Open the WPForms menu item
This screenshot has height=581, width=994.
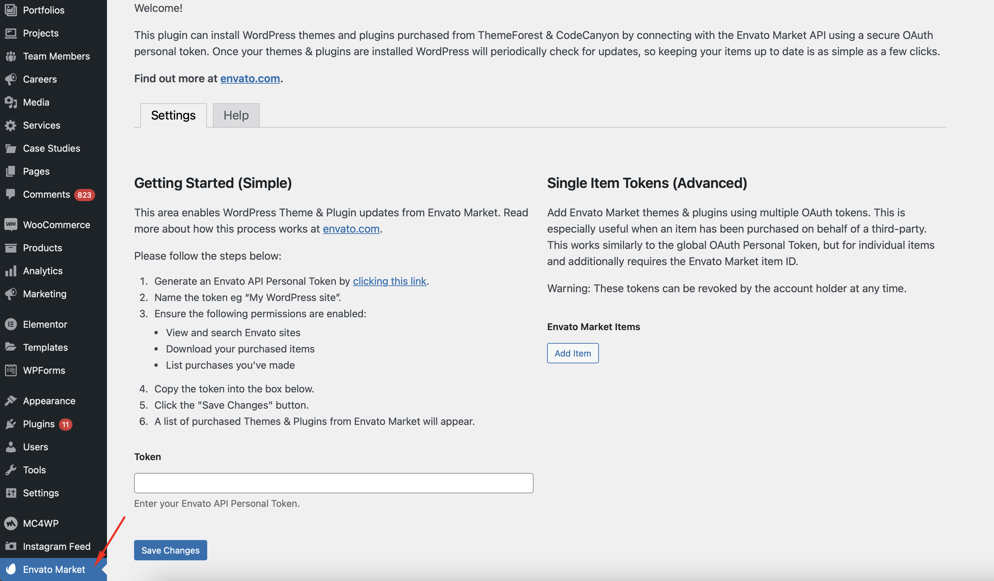(x=44, y=370)
